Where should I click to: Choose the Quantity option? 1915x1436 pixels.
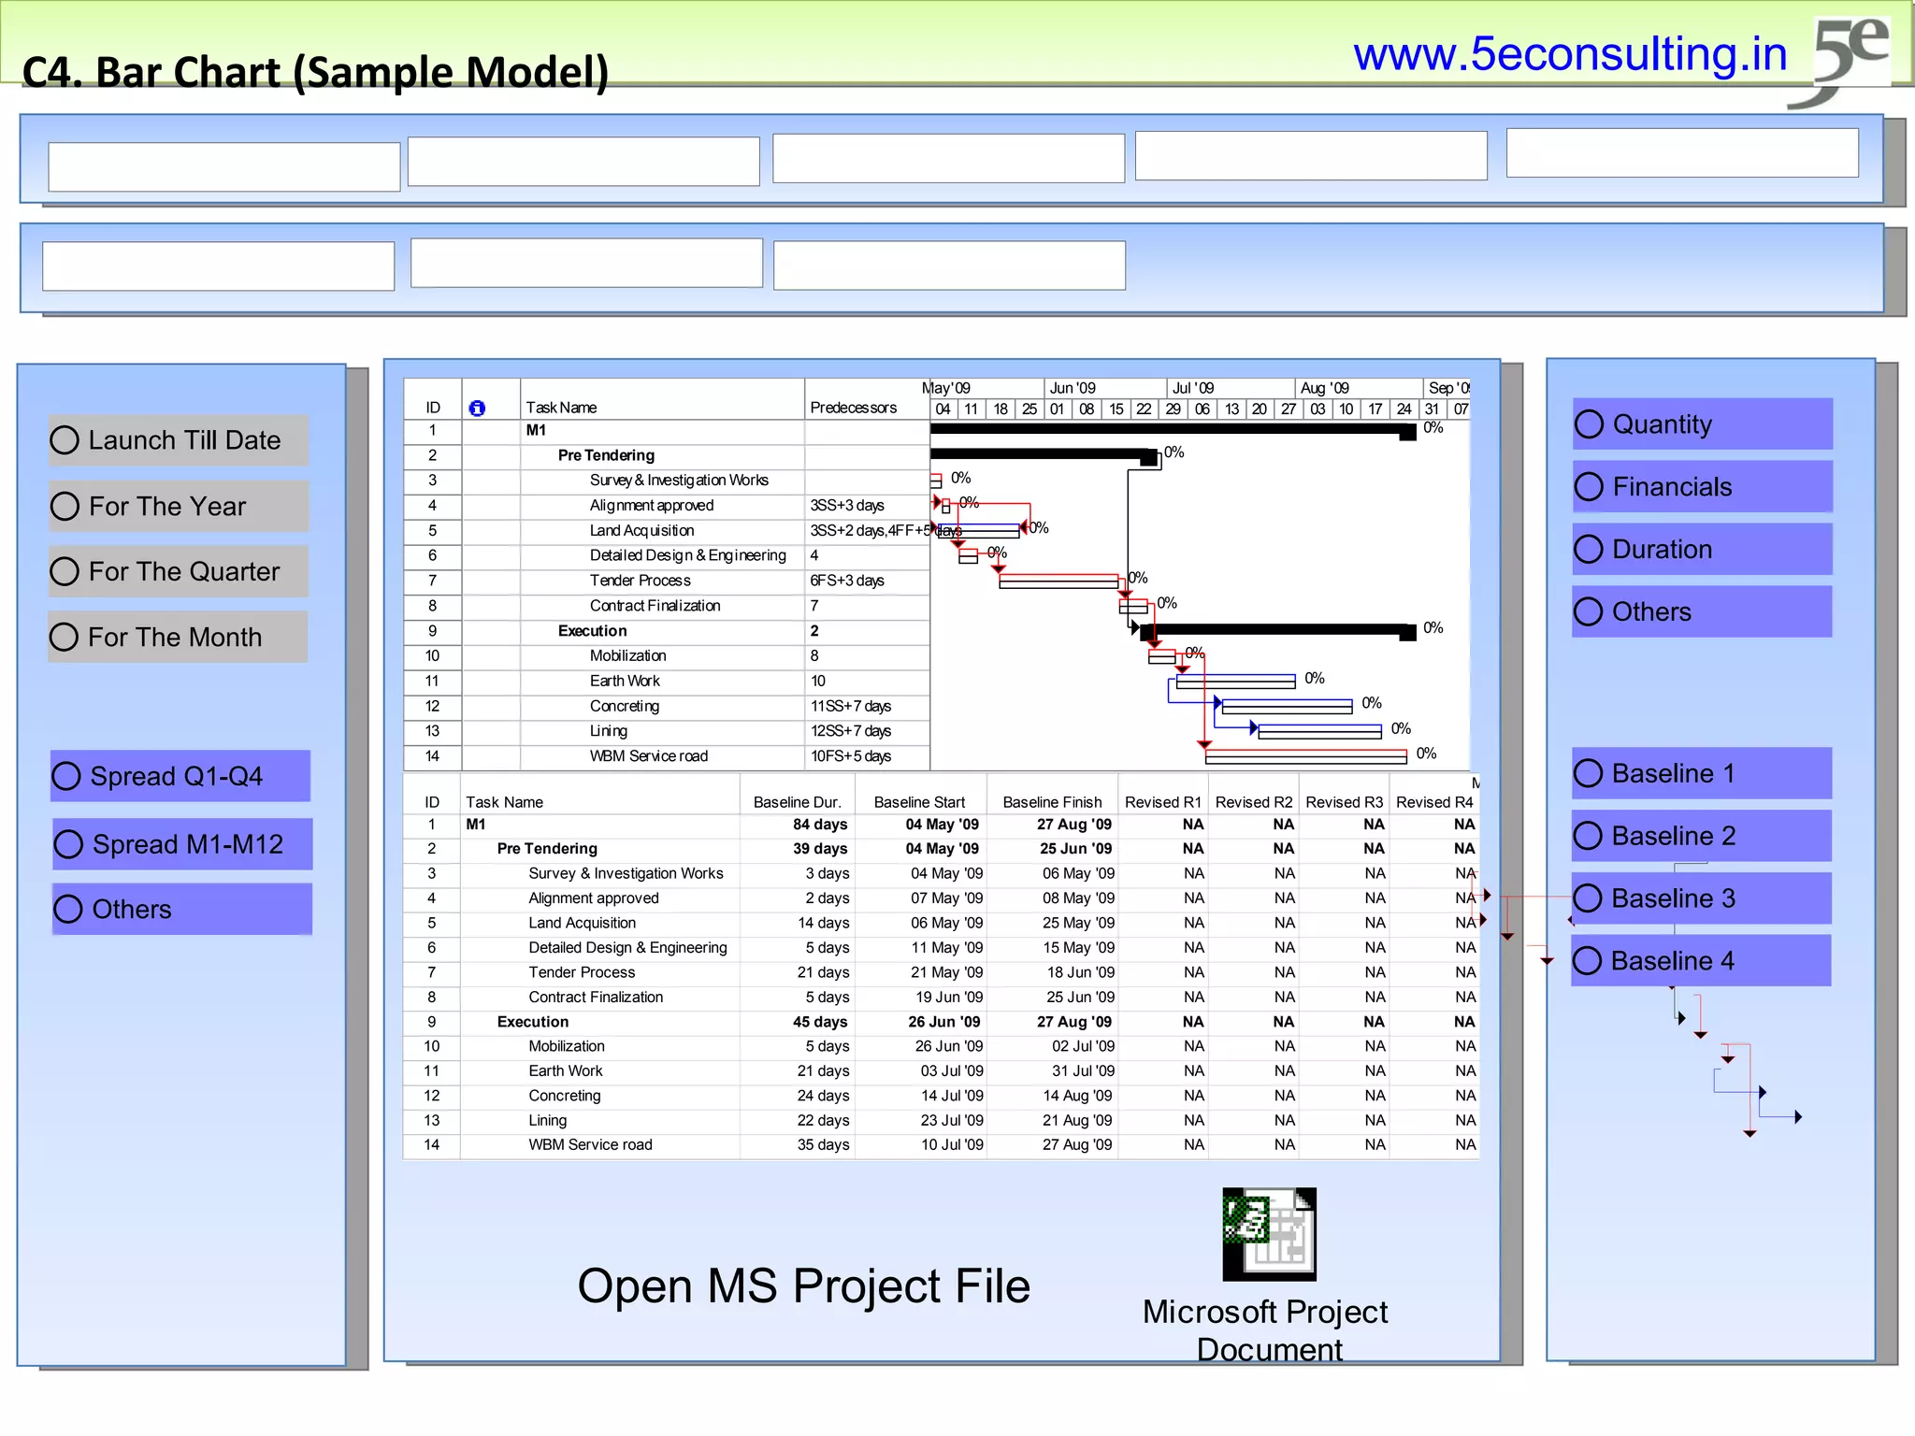[1703, 424]
